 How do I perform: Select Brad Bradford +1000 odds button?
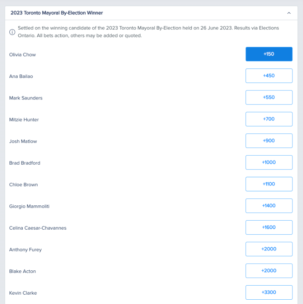coord(269,162)
